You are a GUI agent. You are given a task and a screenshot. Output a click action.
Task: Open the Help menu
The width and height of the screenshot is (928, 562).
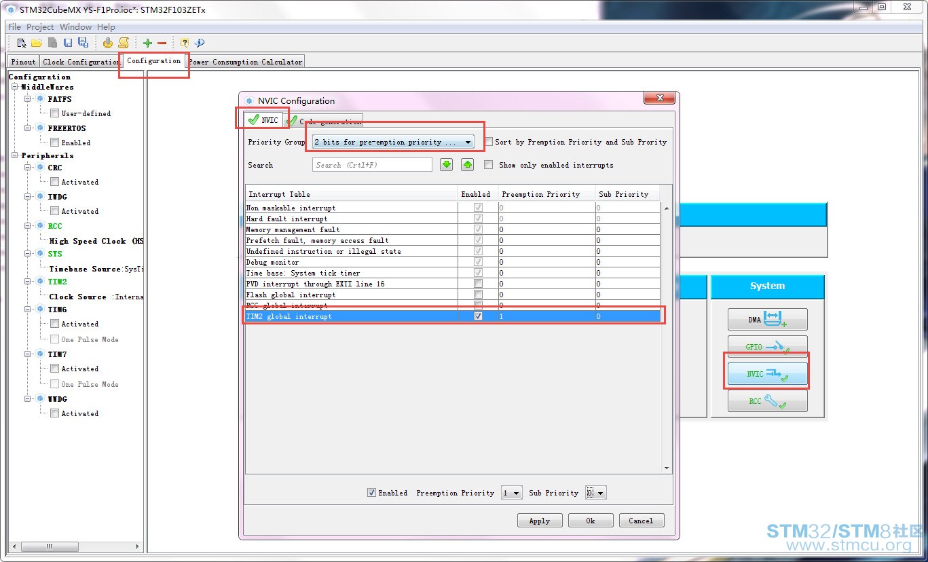pyautogui.click(x=106, y=27)
